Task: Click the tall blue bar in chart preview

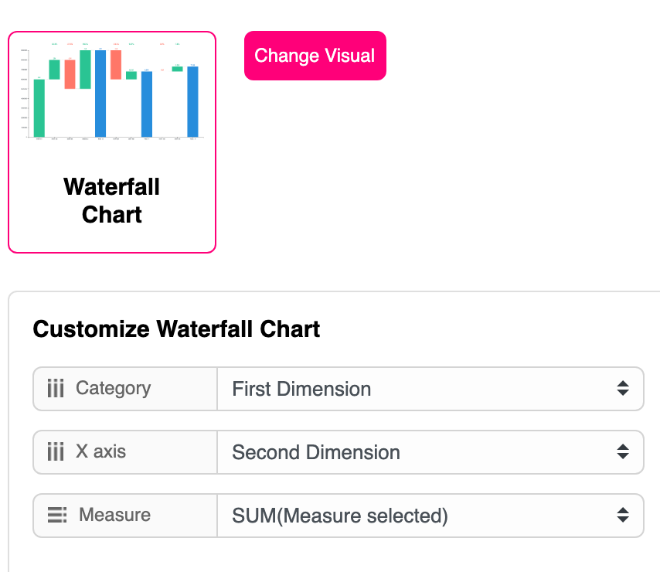Action: [100, 94]
